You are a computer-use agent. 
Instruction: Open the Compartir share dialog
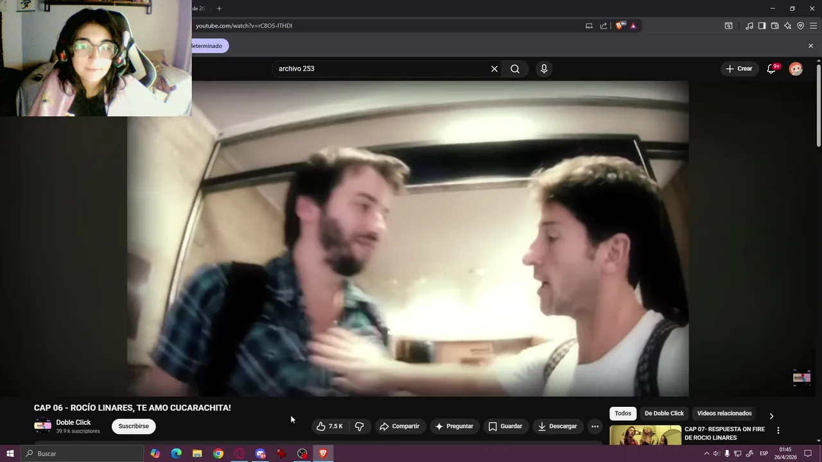click(x=399, y=426)
